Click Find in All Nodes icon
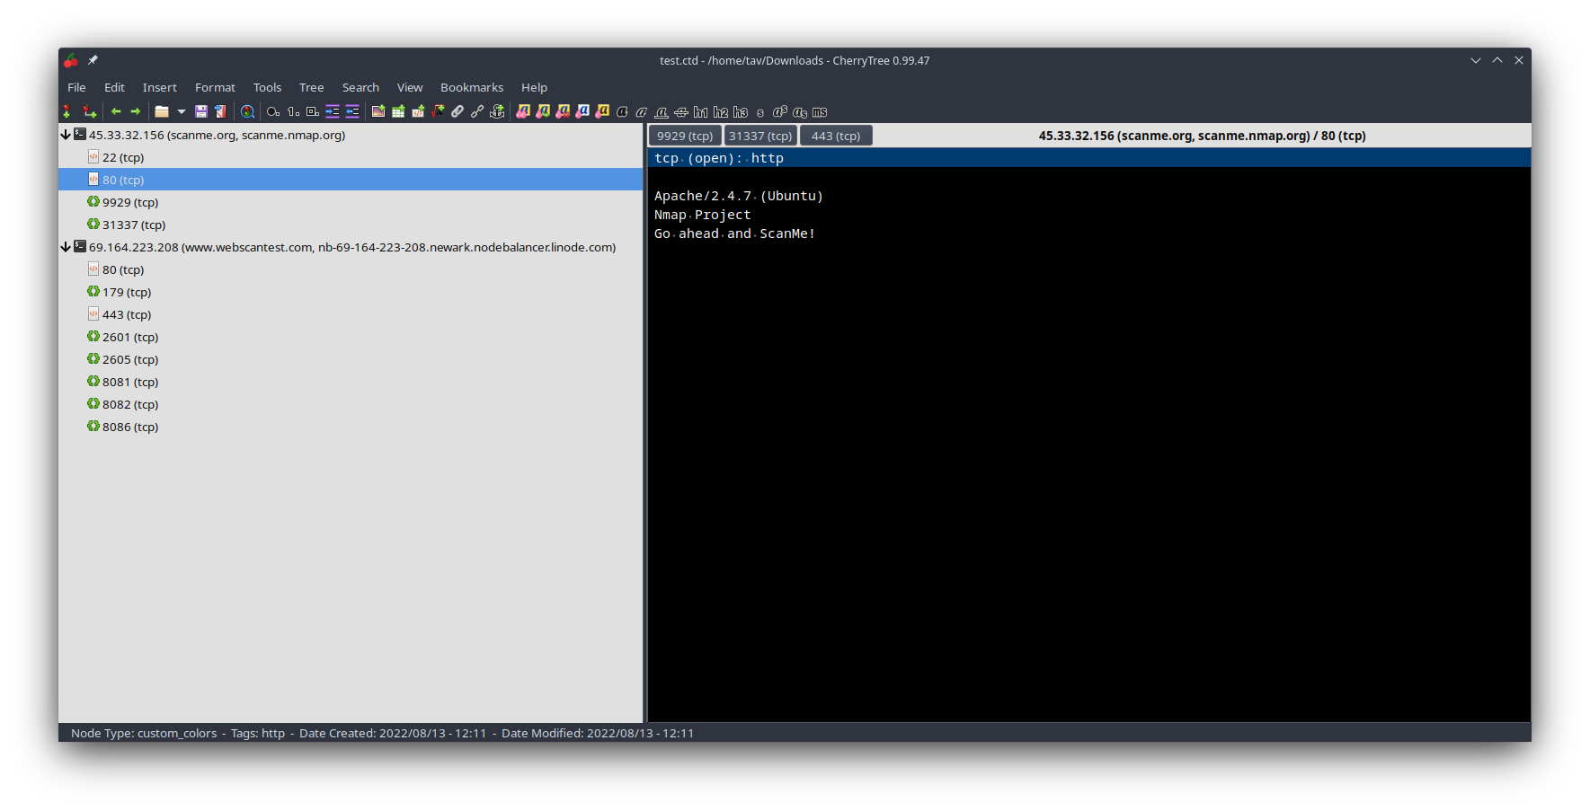This screenshot has height=811, width=1590. (x=247, y=111)
